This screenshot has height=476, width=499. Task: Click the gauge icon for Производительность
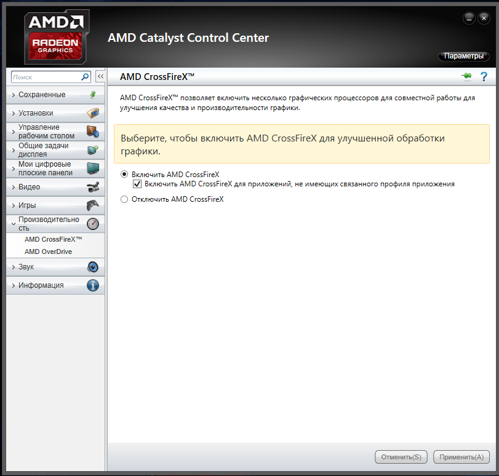tap(93, 224)
